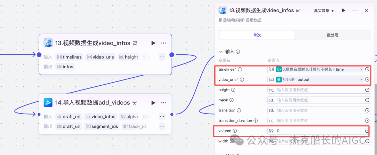Open reference picker for volume
Viewport: 377px width, 155px height.
(x=367, y=131)
